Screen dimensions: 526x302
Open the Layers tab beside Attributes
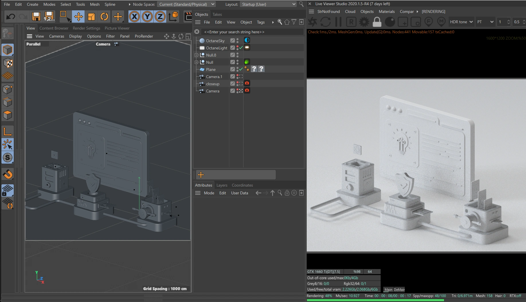click(222, 185)
